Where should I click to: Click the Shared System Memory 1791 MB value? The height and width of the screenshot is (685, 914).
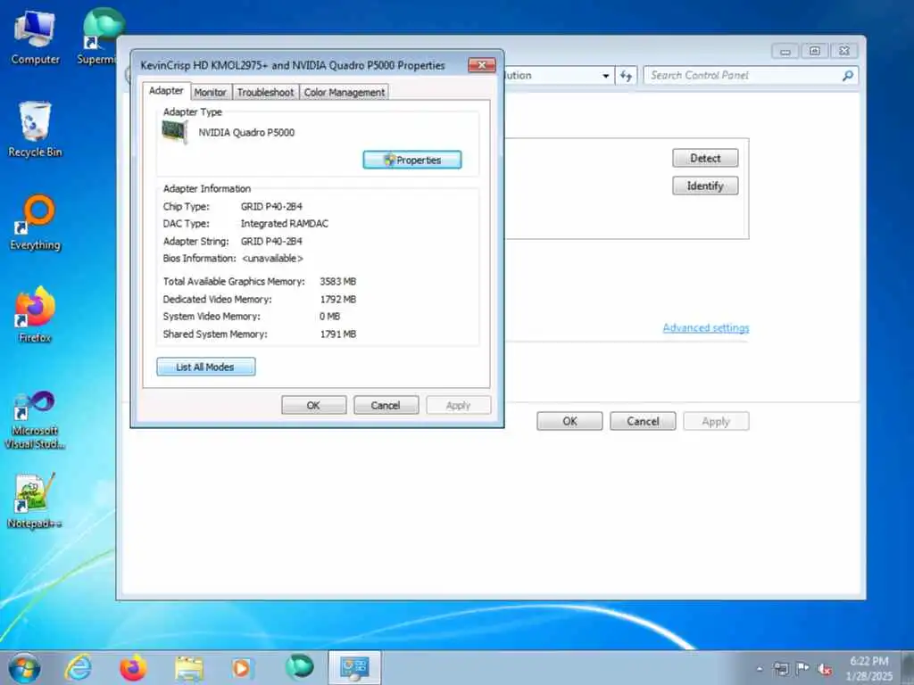tap(338, 334)
